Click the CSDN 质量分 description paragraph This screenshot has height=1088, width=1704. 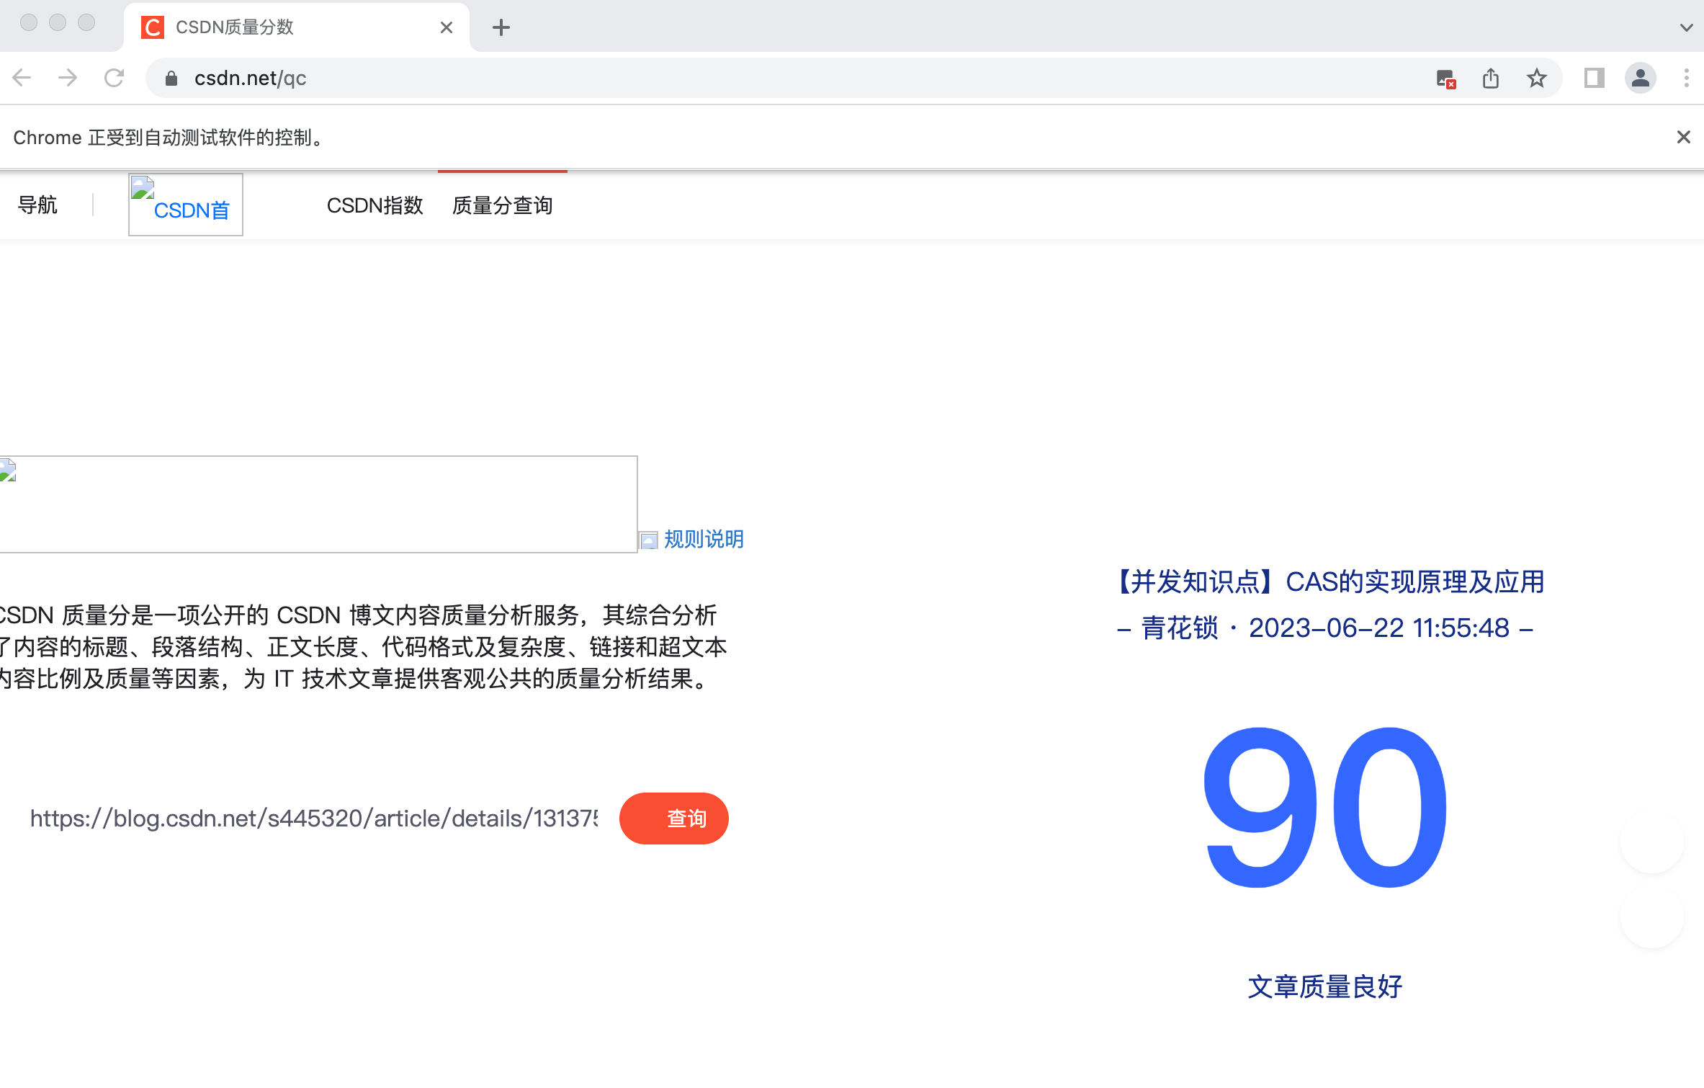[363, 647]
